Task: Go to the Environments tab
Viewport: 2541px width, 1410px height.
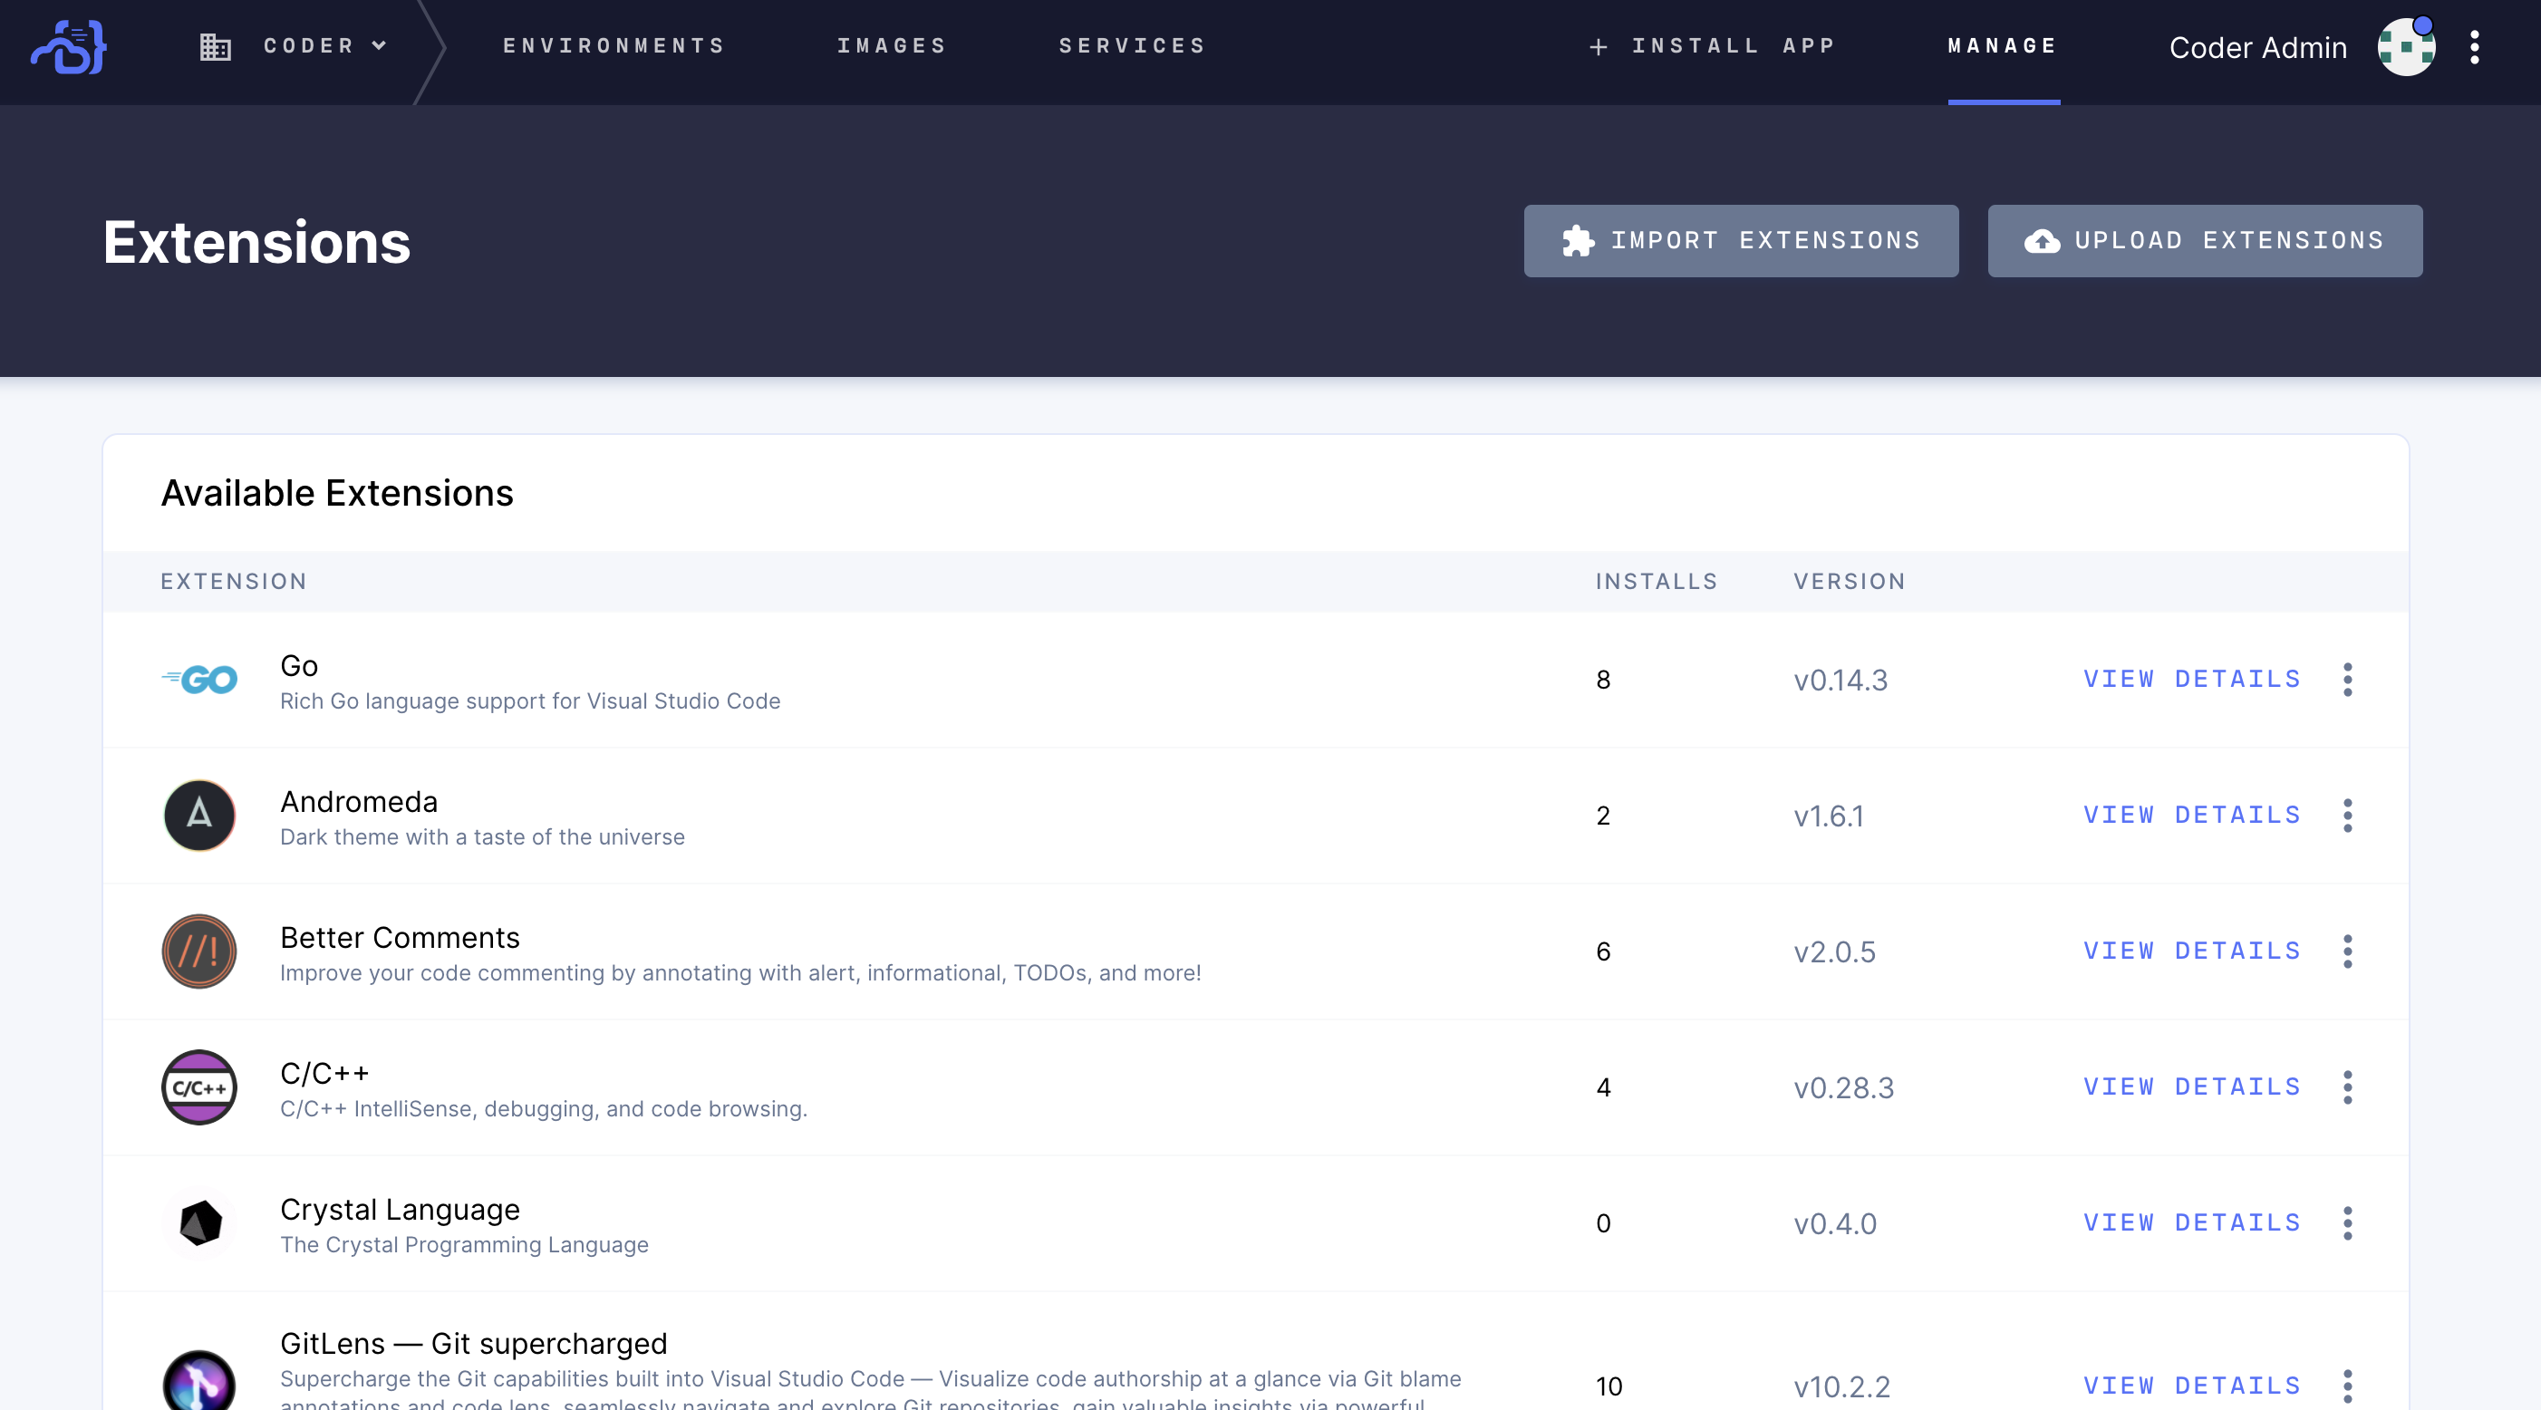Action: pyautogui.click(x=614, y=46)
